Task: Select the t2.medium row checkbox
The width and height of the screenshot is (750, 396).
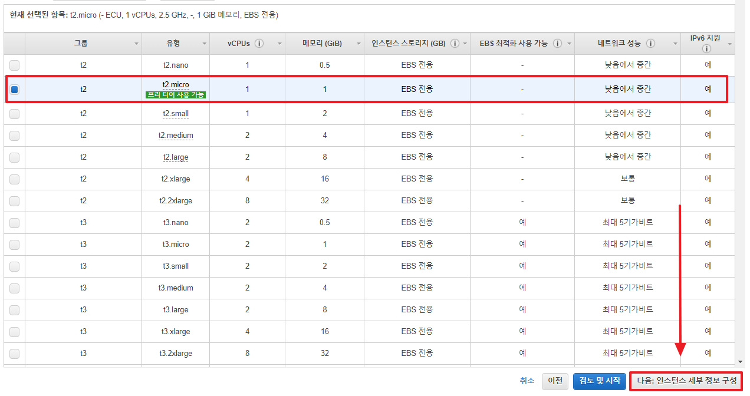Action: [x=14, y=136]
